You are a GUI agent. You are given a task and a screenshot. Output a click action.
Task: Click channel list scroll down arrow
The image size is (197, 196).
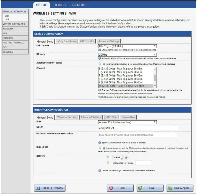155,86
